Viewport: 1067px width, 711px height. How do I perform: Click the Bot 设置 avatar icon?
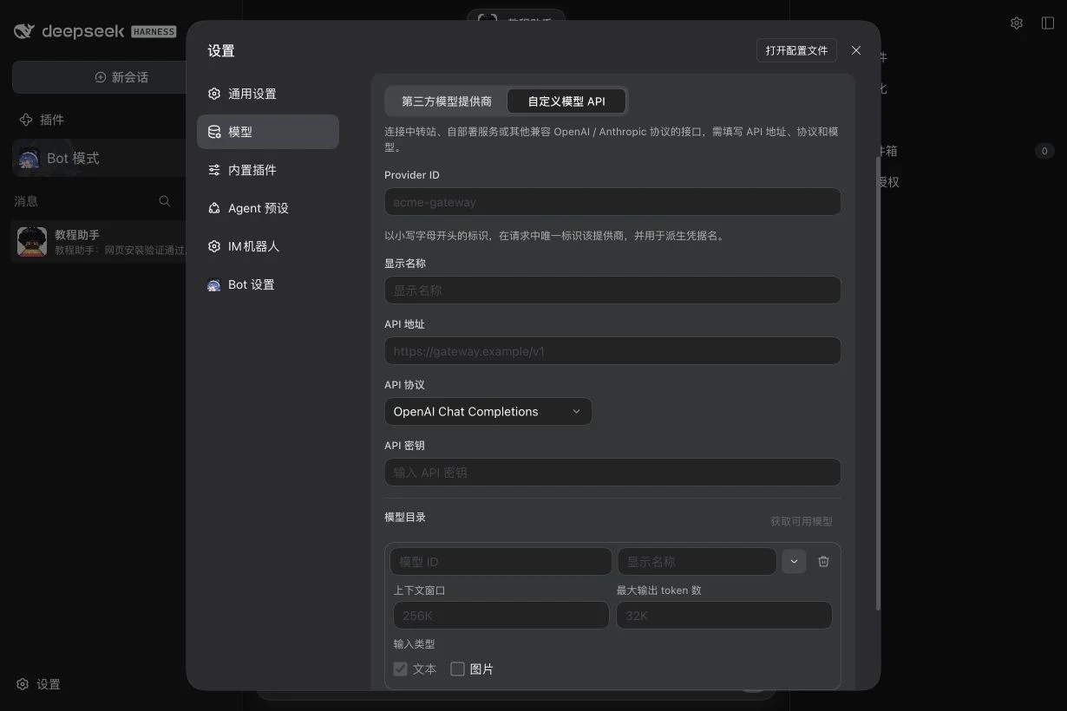tap(214, 284)
